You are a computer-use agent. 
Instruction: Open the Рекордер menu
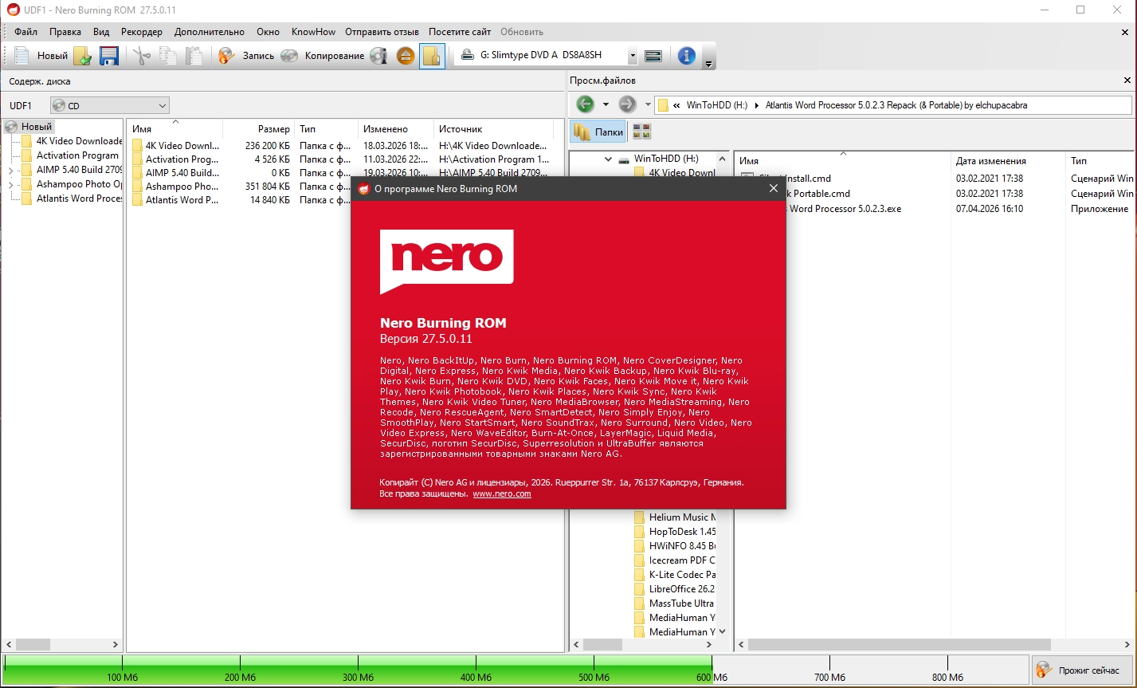[x=142, y=32]
